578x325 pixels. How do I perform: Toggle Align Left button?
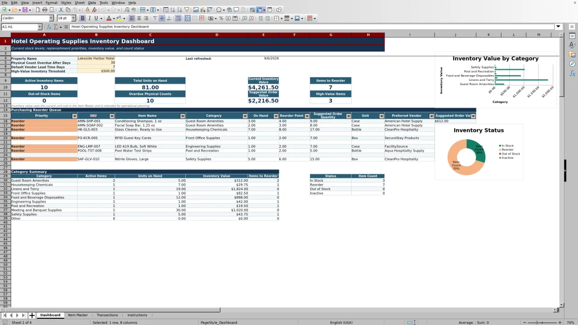131,18
